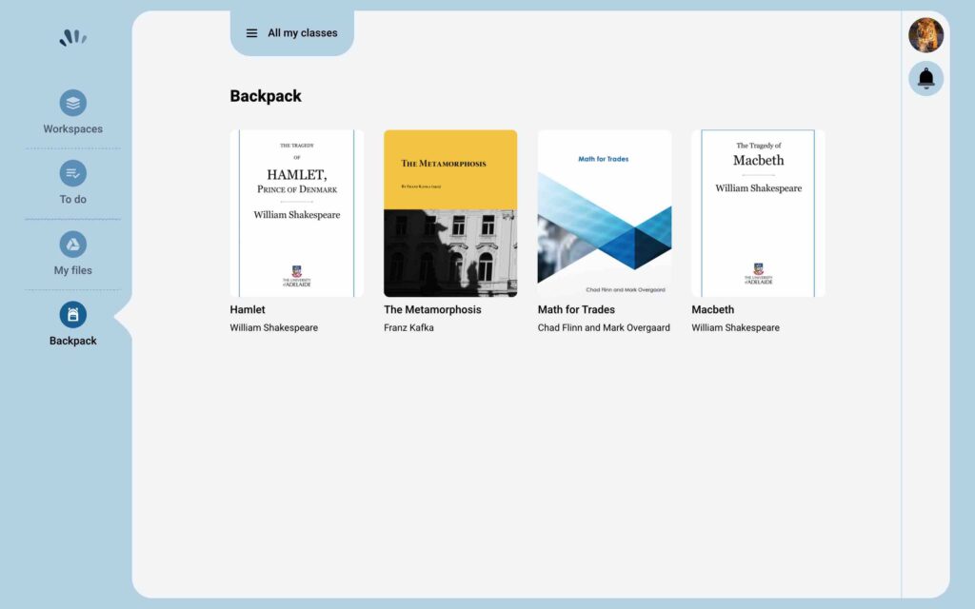
Task: Open the Hamlet book cover thumbnail
Action: tap(295, 212)
